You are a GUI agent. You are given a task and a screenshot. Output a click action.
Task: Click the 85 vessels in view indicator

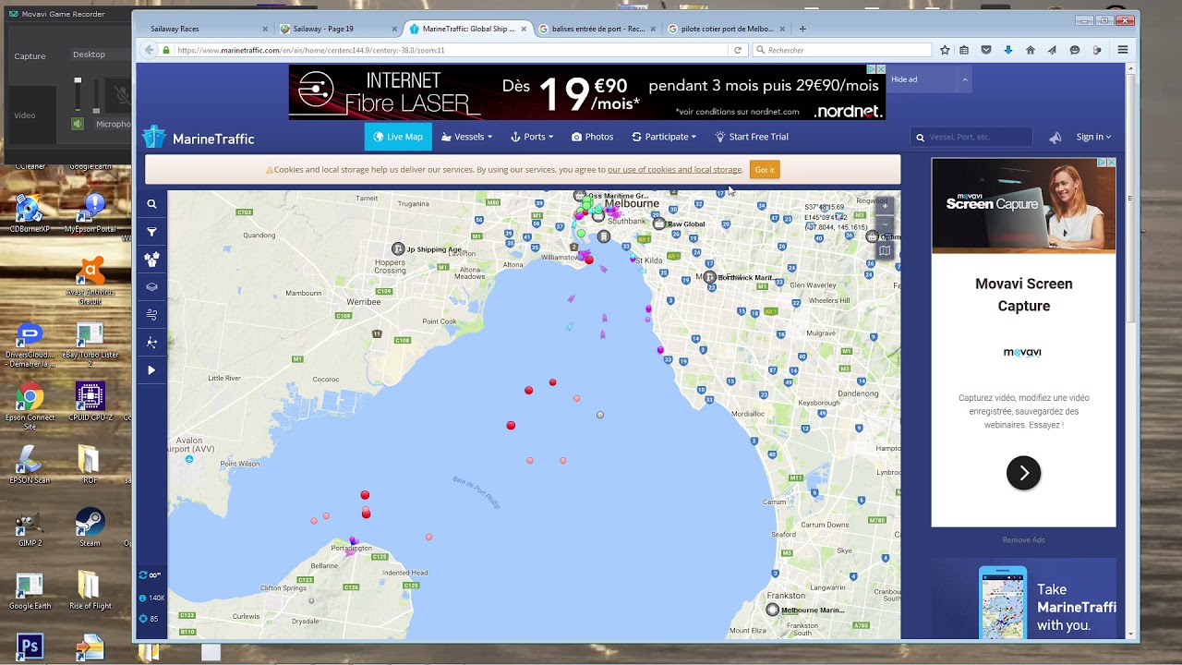click(149, 619)
